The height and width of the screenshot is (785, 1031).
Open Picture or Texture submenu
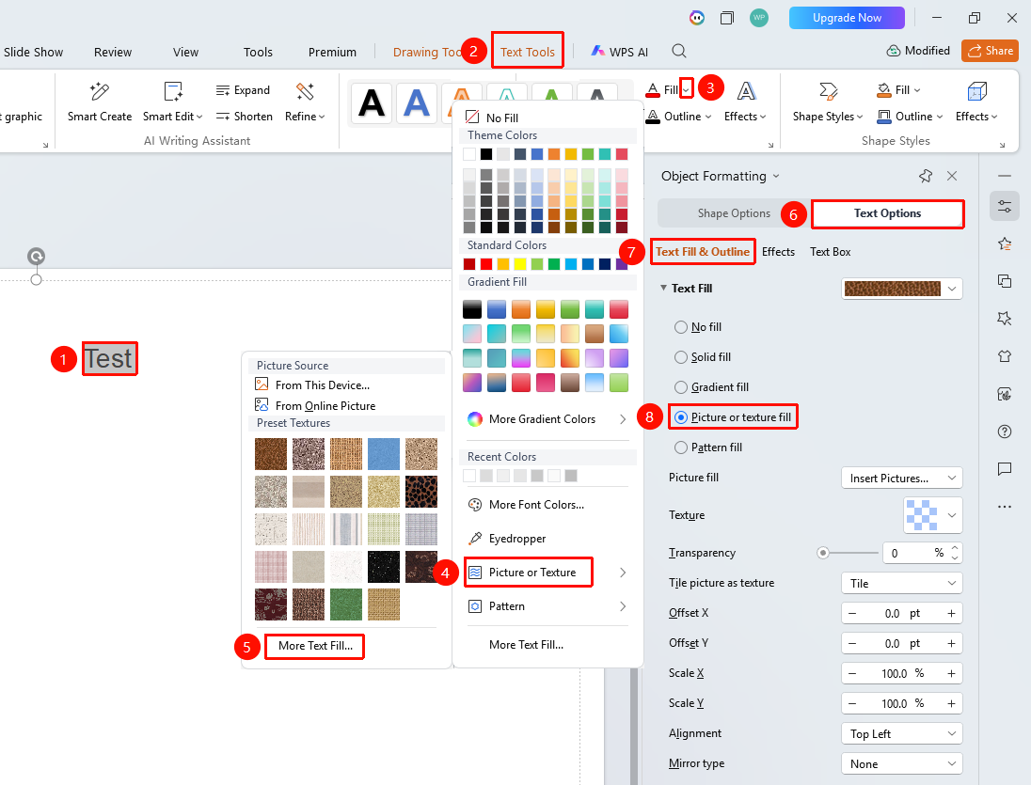pos(546,573)
